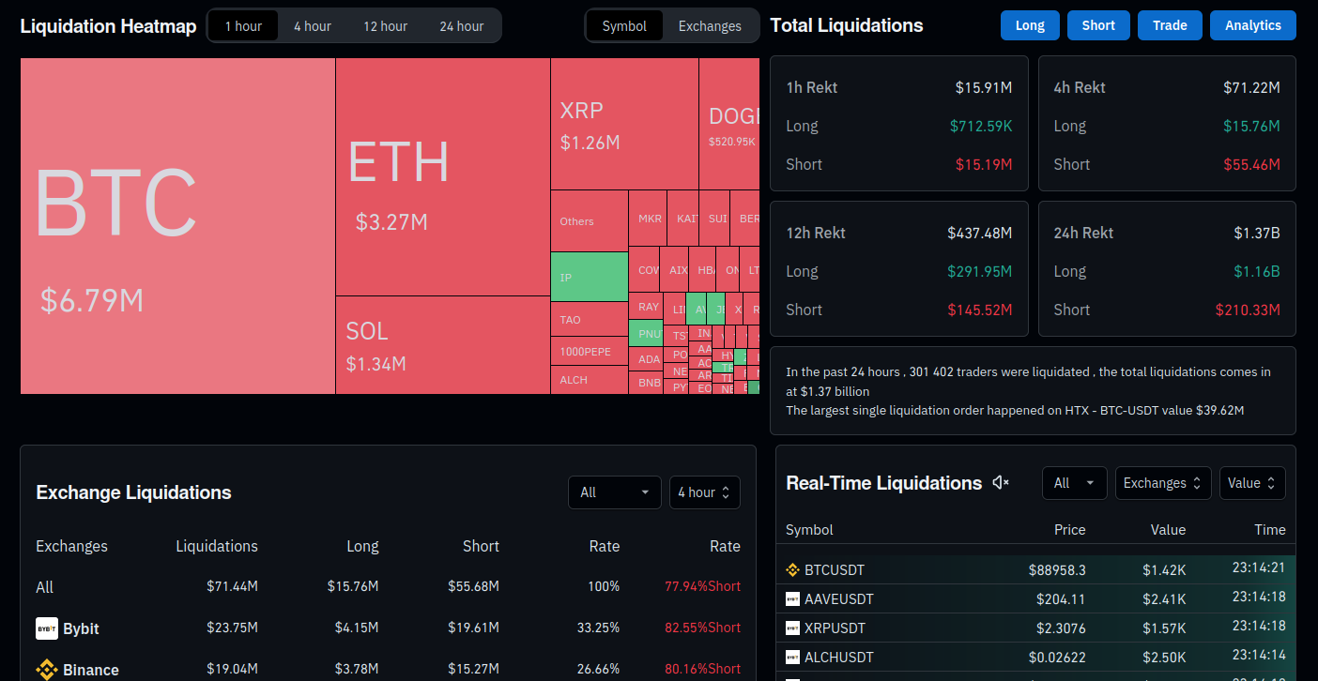Expand the Value sort dropdown

point(1251,483)
